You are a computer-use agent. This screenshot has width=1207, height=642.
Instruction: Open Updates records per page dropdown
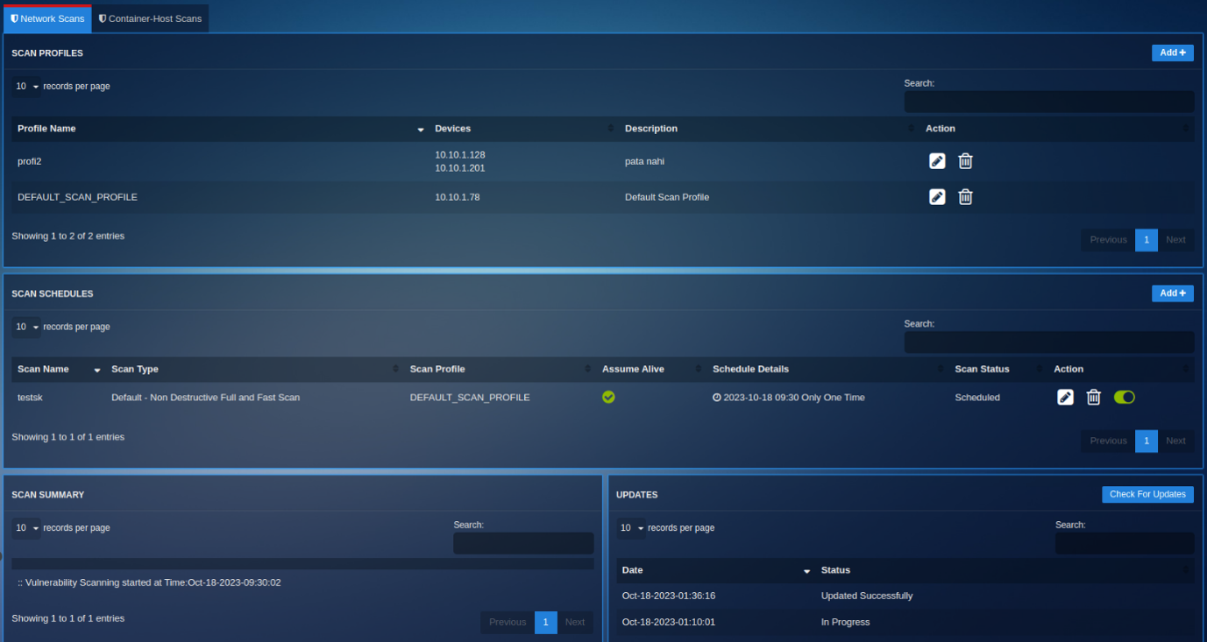[631, 528]
